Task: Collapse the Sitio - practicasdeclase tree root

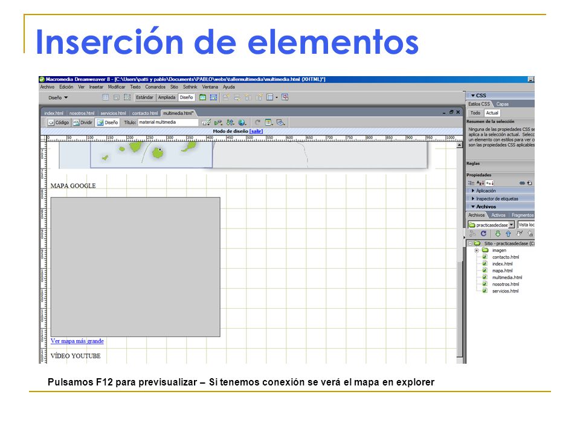Action: pos(471,243)
